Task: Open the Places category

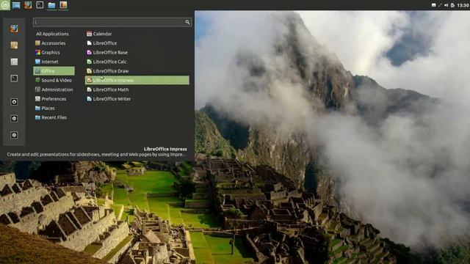Action: pyautogui.click(x=45, y=108)
